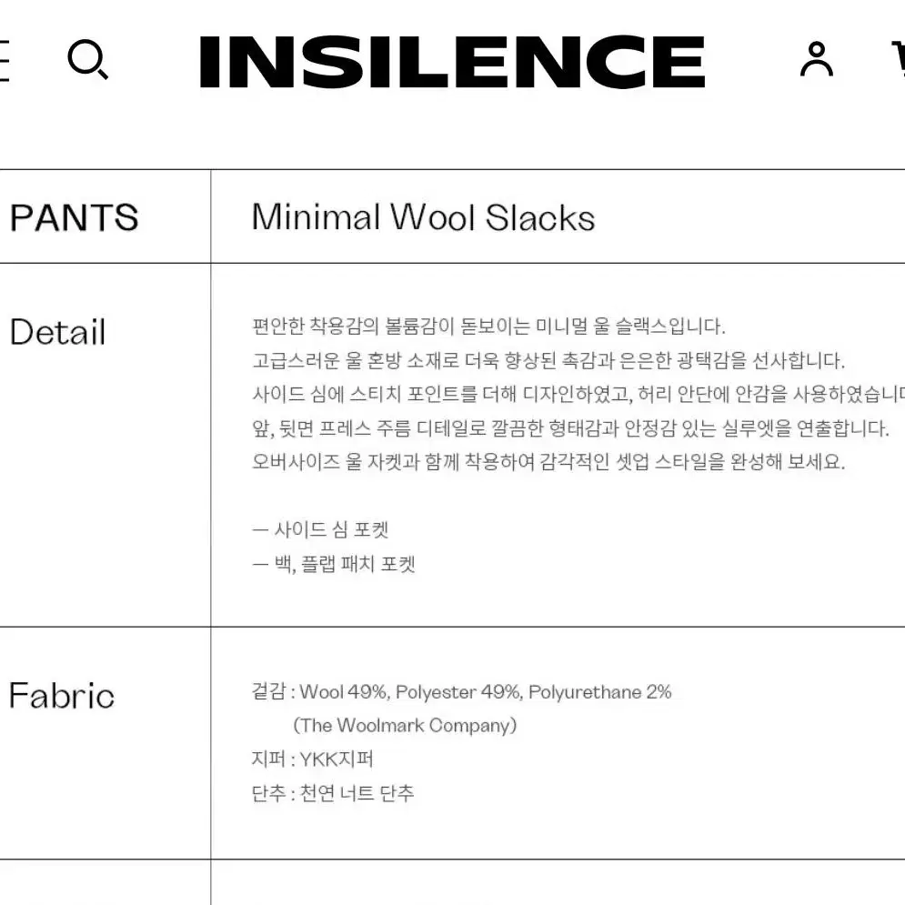This screenshot has width=905, height=905.
Task: Click the side seam stitch description line
Action: click(578, 394)
